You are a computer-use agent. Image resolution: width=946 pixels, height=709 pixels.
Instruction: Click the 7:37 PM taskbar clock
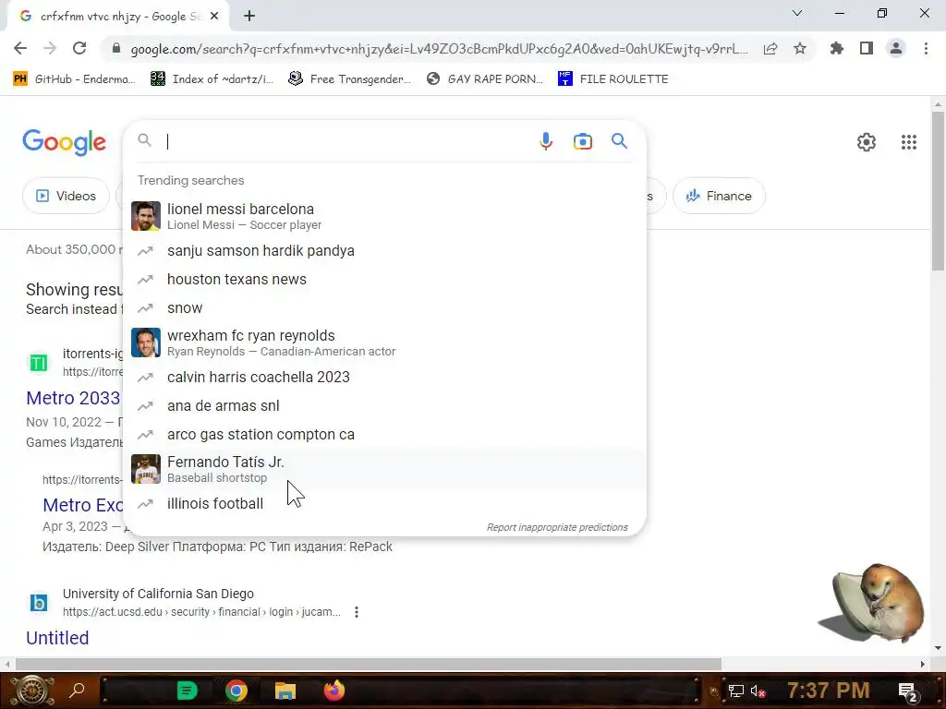pyautogui.click(x=829, y=691)
